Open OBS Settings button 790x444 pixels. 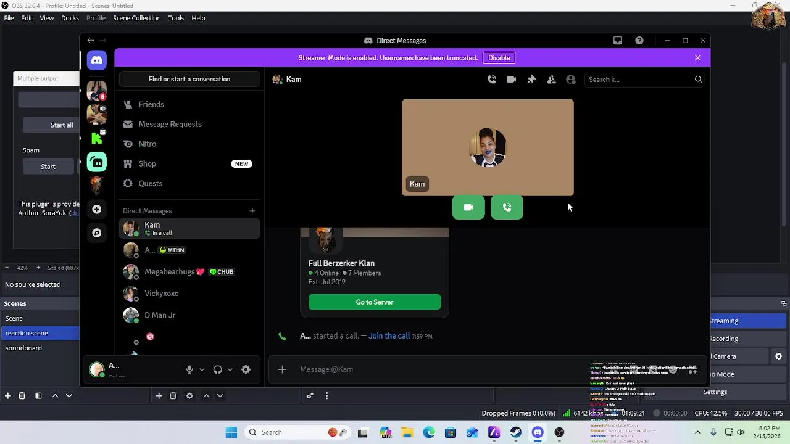(715, 392)
